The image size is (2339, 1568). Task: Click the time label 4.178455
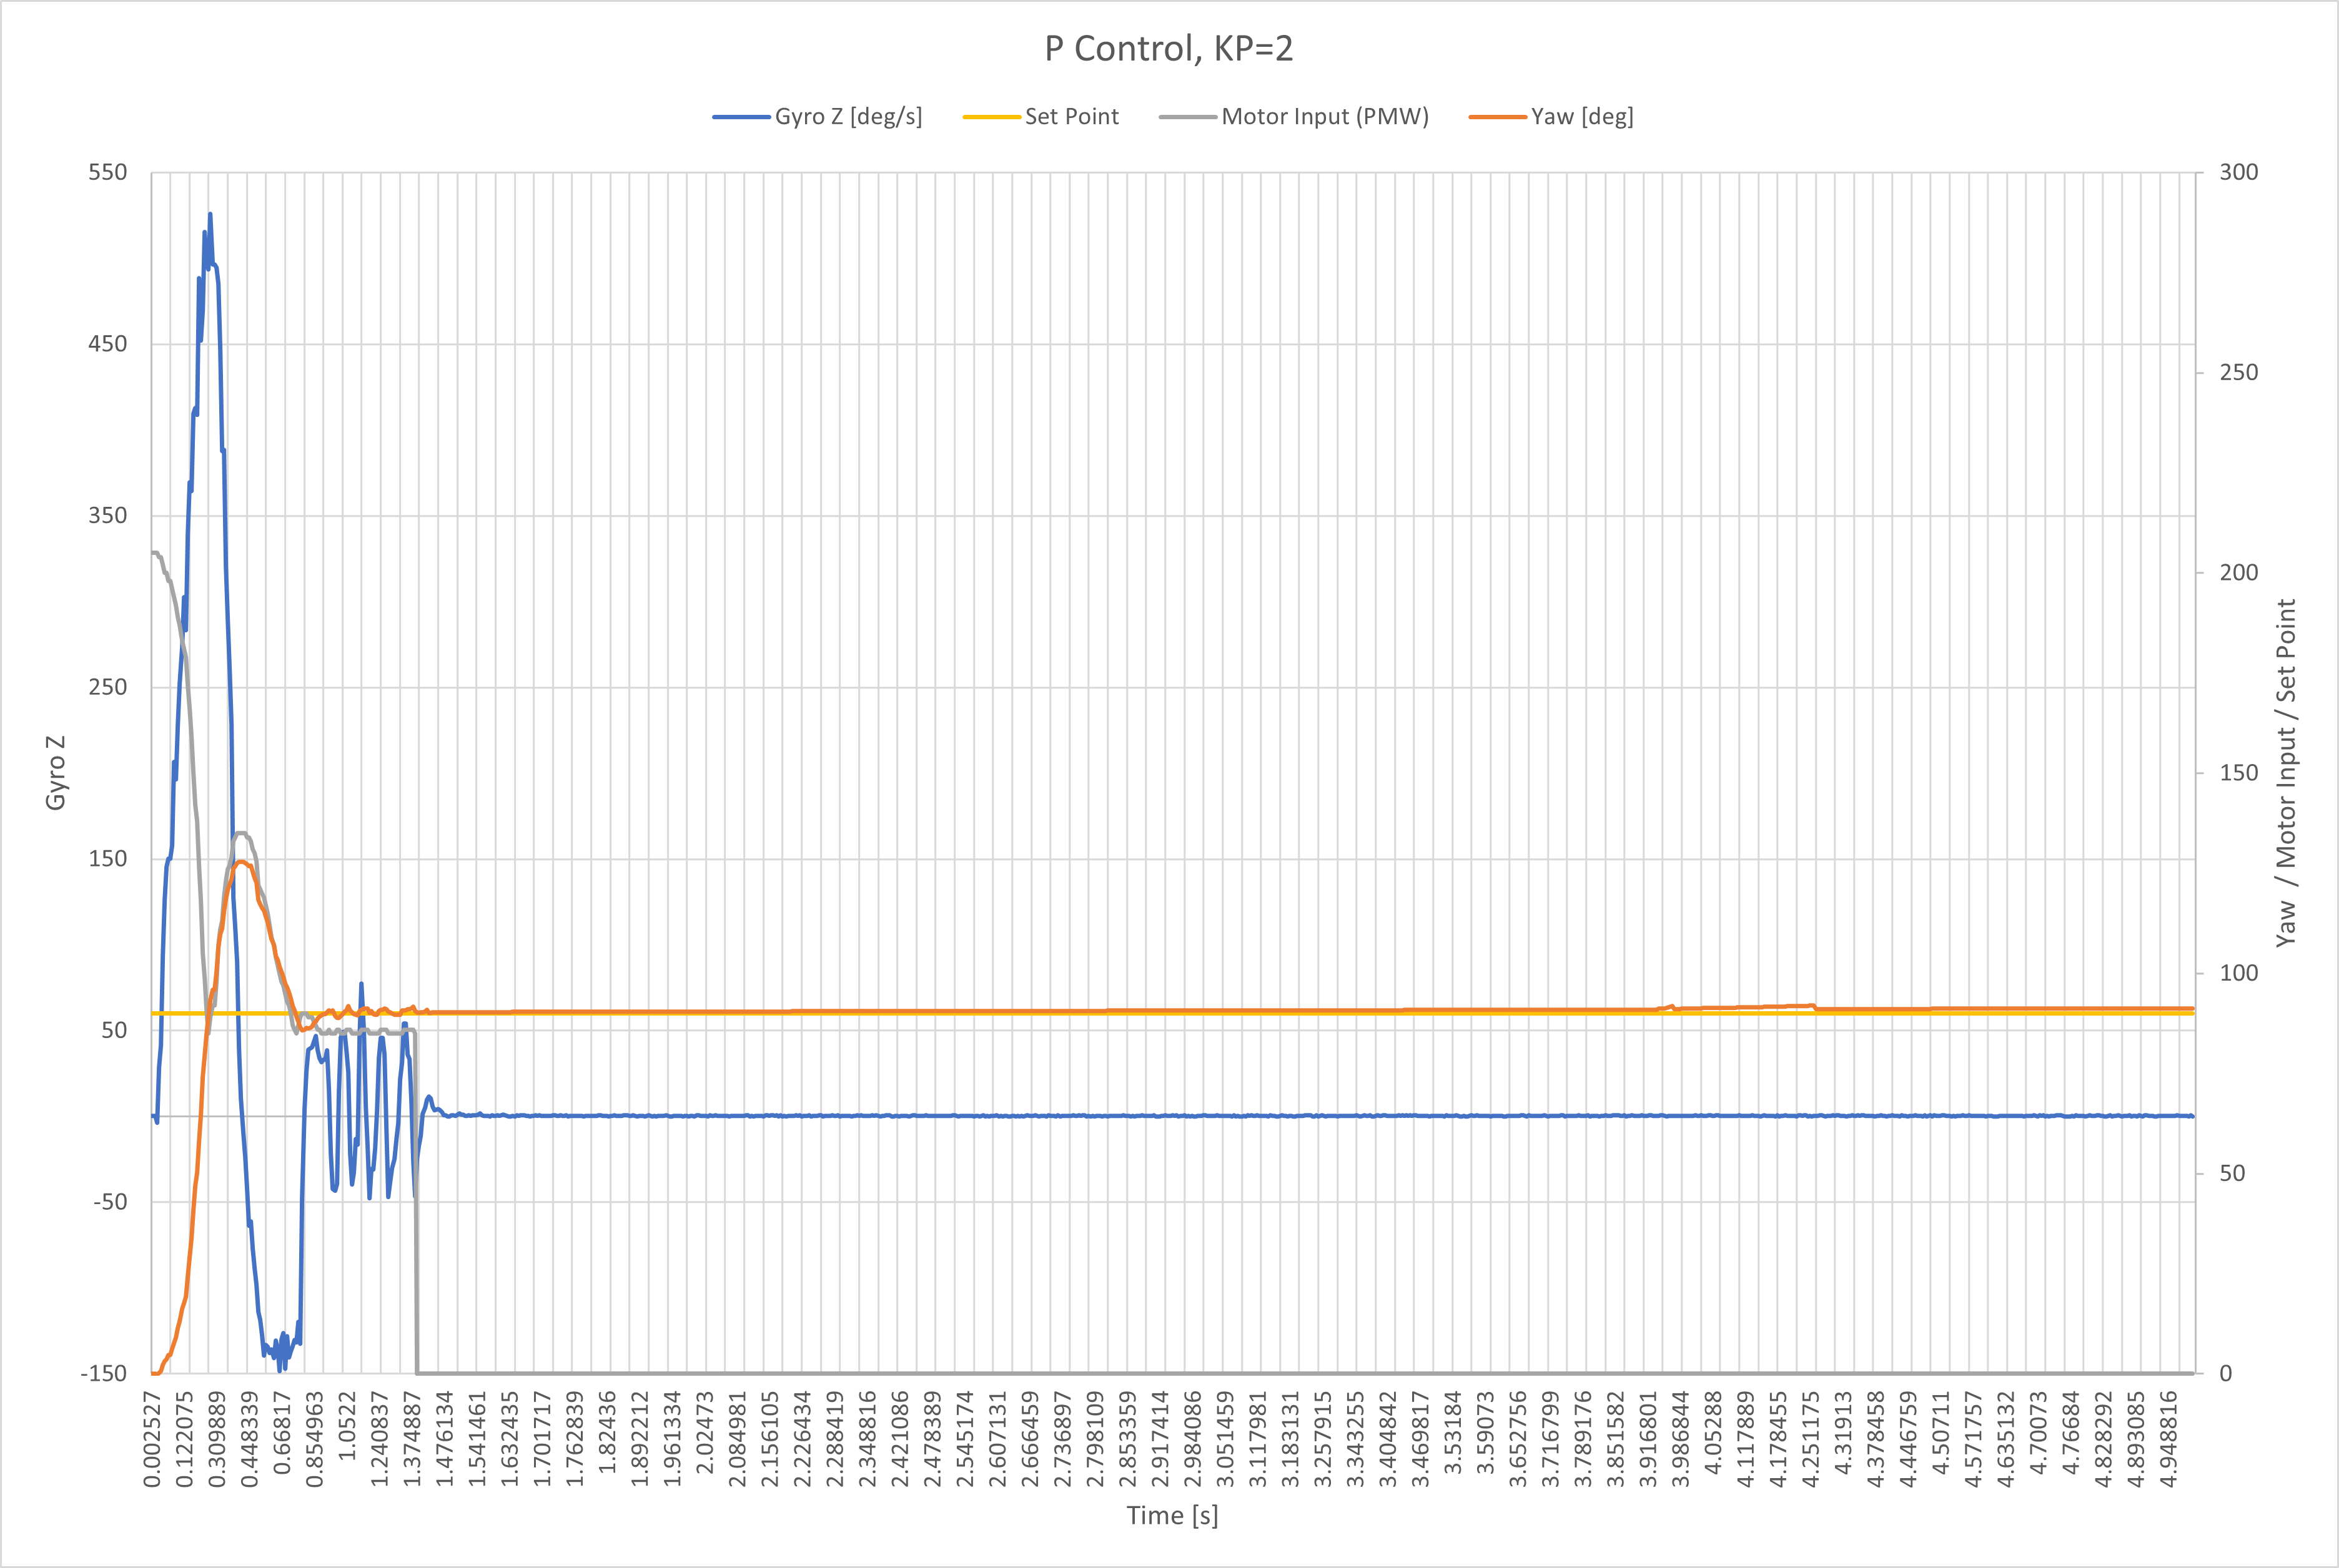click(x=1778, y=1438)
